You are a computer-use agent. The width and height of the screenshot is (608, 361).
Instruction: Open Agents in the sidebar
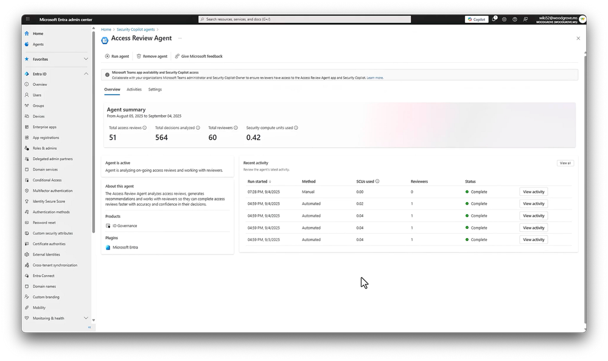(x=38, y=44)
